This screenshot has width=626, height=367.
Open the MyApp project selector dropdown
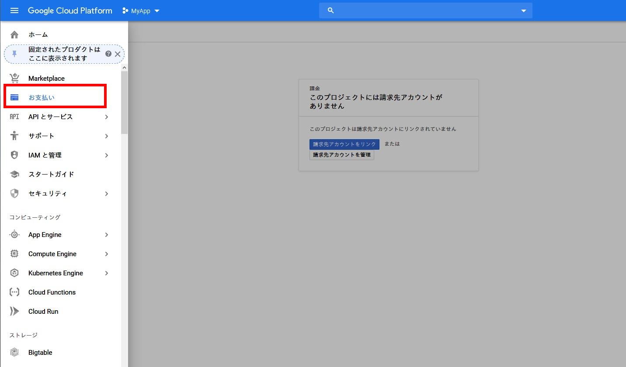141,11
